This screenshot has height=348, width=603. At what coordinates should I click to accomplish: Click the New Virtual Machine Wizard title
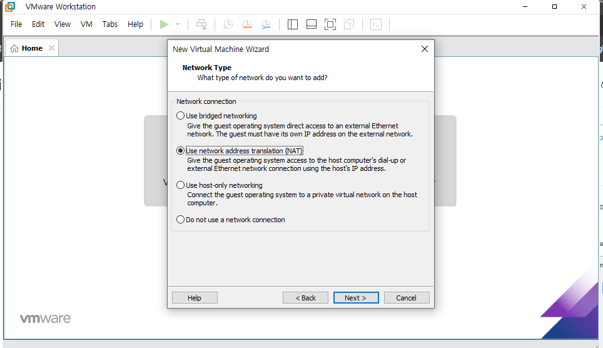pos(221,49)
